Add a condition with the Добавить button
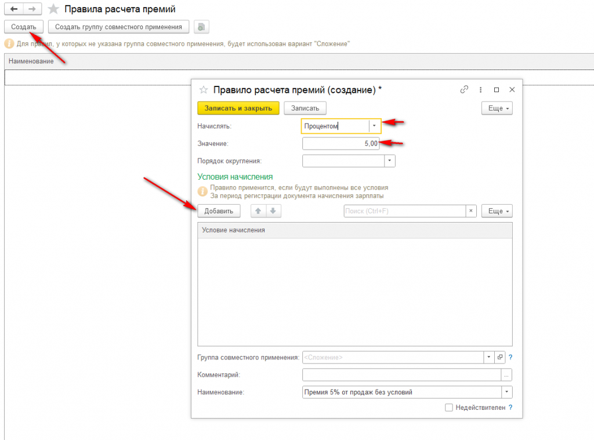 click(x=219, y=211)
